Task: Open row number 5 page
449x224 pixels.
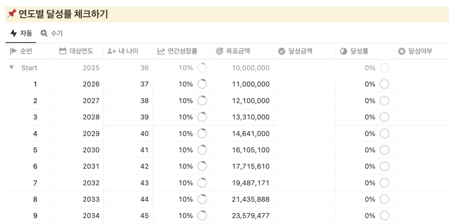Action: pyautogui.click(x=35, y=150)
